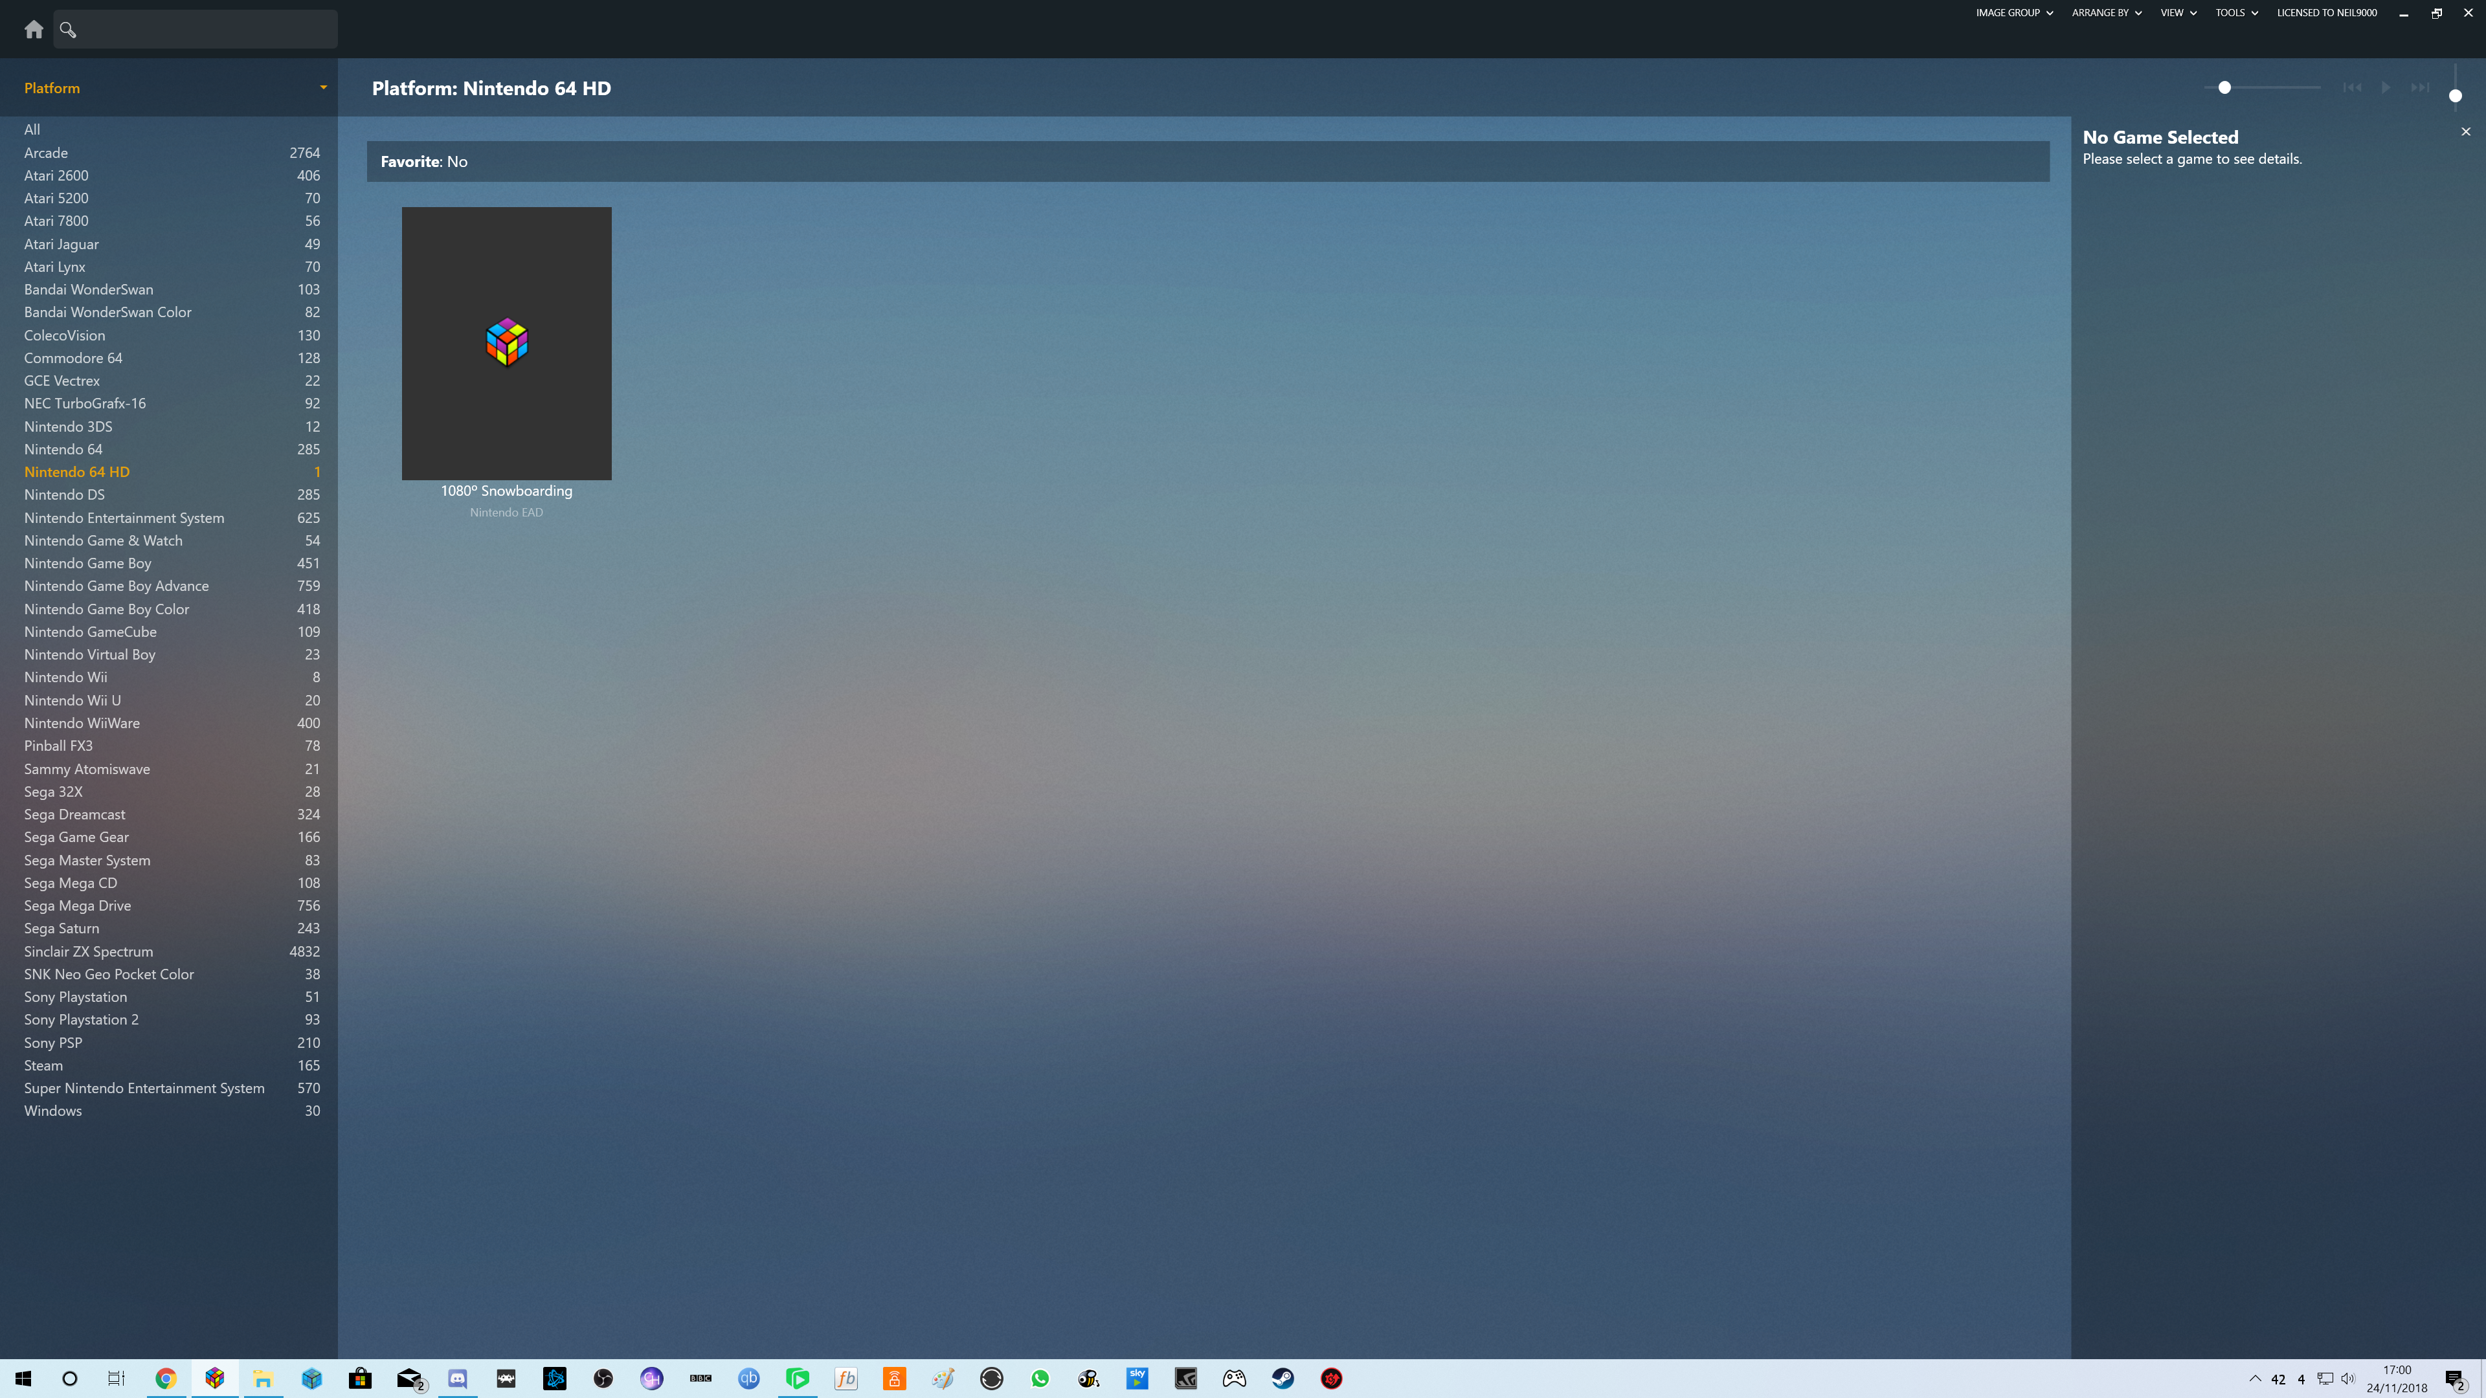The height and width of the screenshot is (1398, 2486).
Task: Click the 1080° Snowboarding game title
Action: tap(507, 490)
